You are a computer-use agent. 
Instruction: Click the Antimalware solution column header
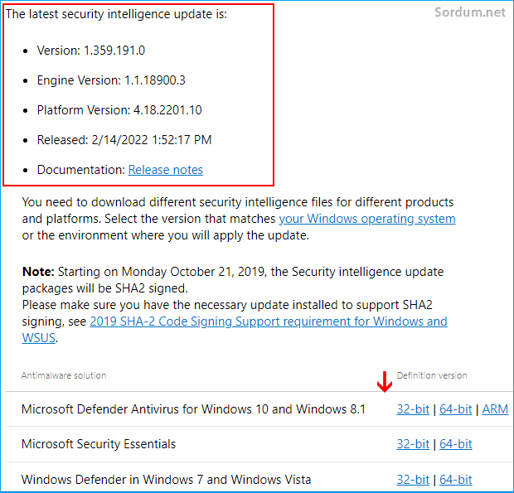(64, 375)
